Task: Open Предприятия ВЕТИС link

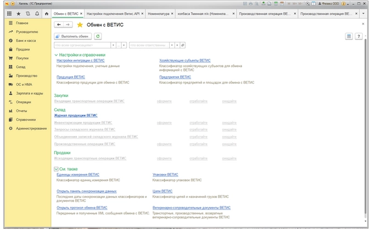Action: pyautogui.click(x=175, y=77)
